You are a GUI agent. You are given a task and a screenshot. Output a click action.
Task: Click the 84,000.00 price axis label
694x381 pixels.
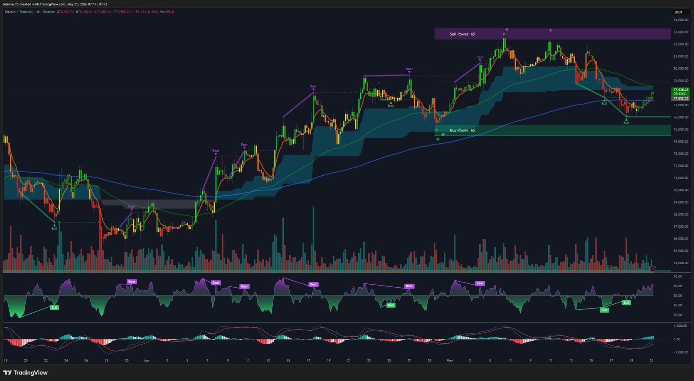point(681,20)
